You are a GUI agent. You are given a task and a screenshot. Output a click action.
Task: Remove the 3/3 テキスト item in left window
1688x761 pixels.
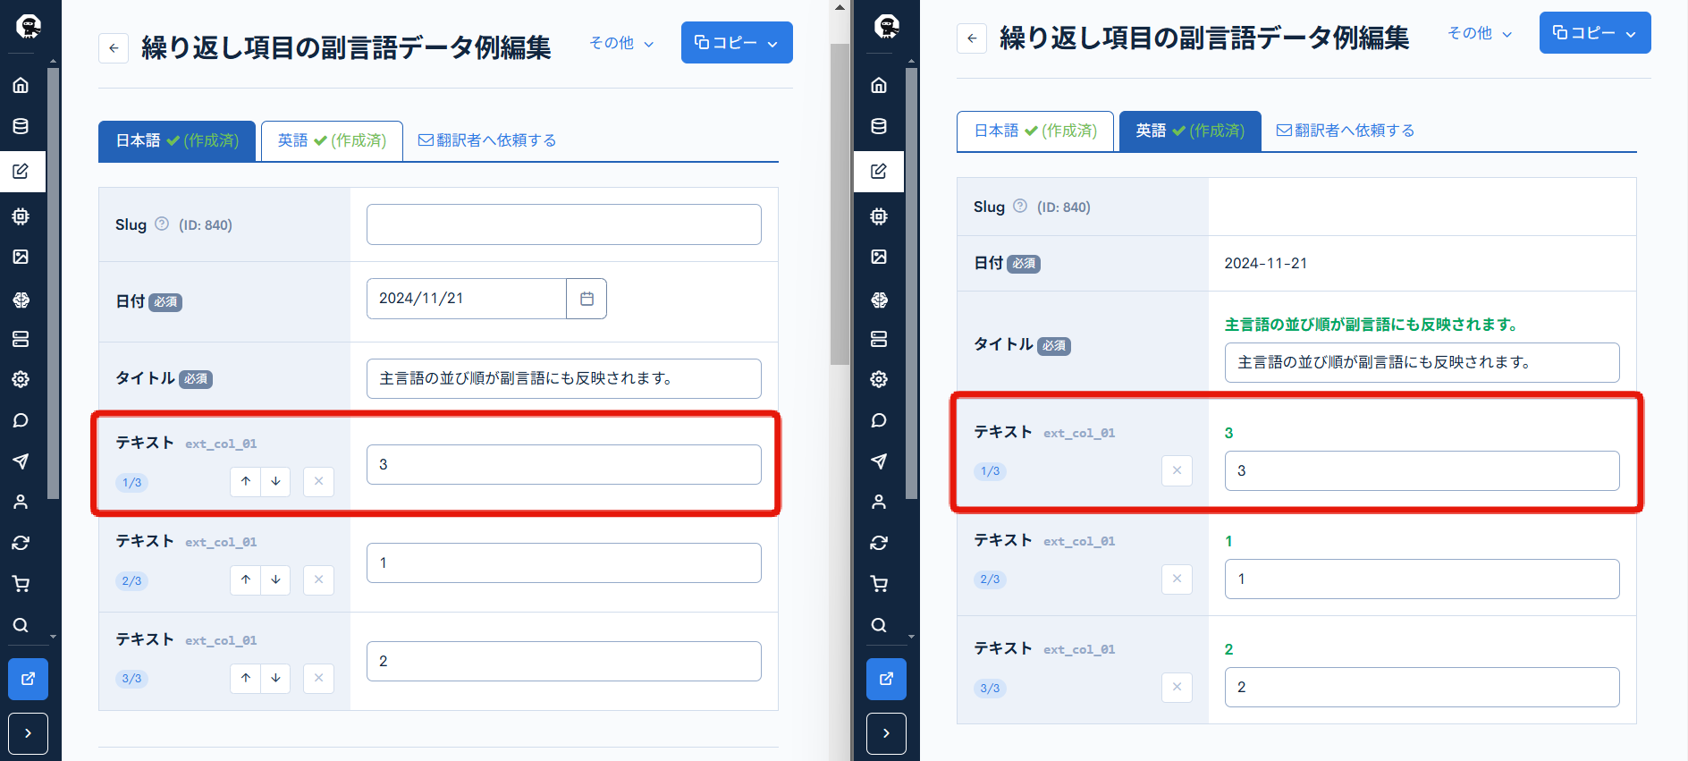coord(318,678)
